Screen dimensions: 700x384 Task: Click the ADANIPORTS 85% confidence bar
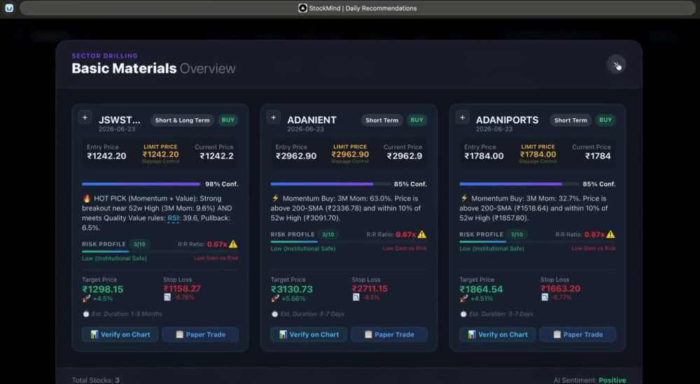tap(519, 184)
